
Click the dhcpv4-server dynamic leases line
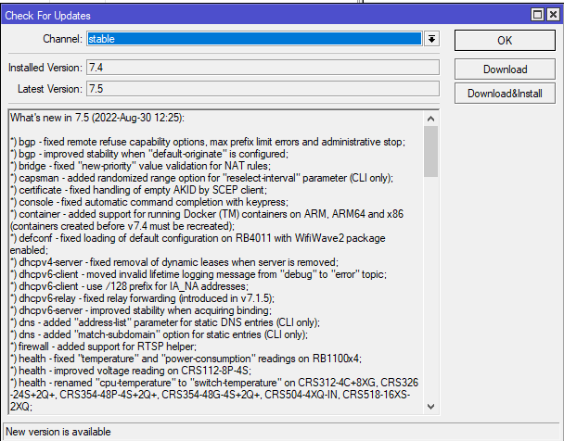coord(174,262)
